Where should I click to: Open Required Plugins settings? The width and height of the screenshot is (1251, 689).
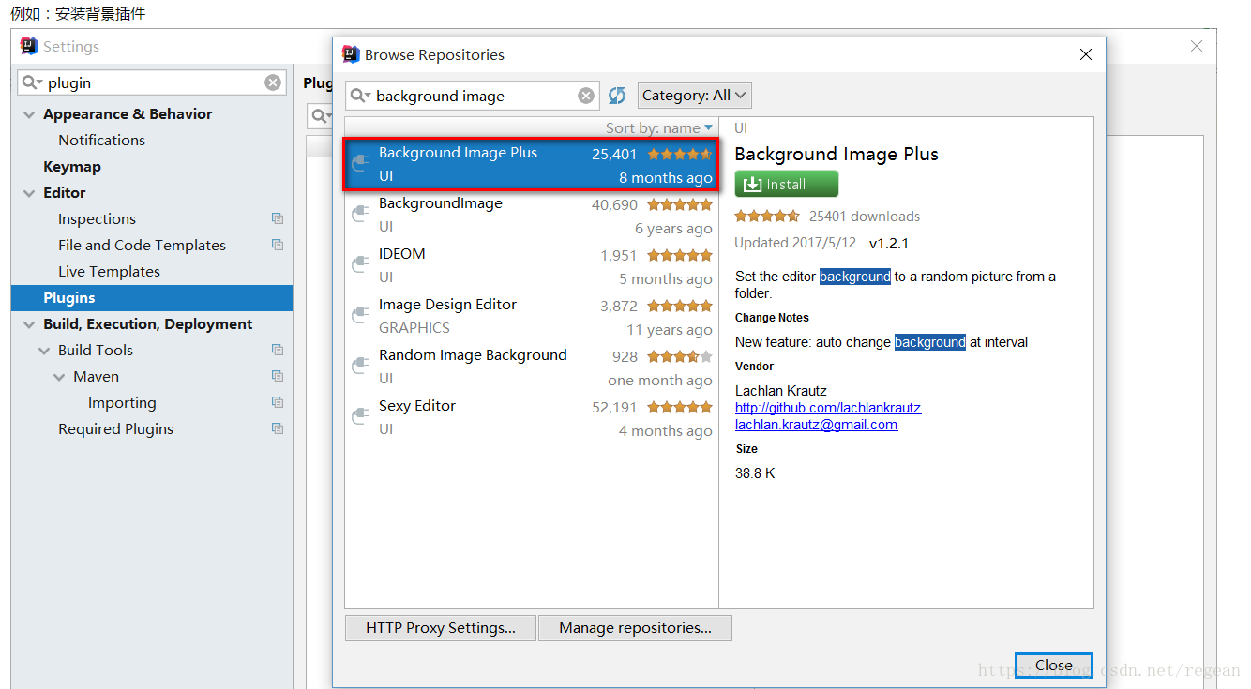pyautogui.click(x=115, y=428)
